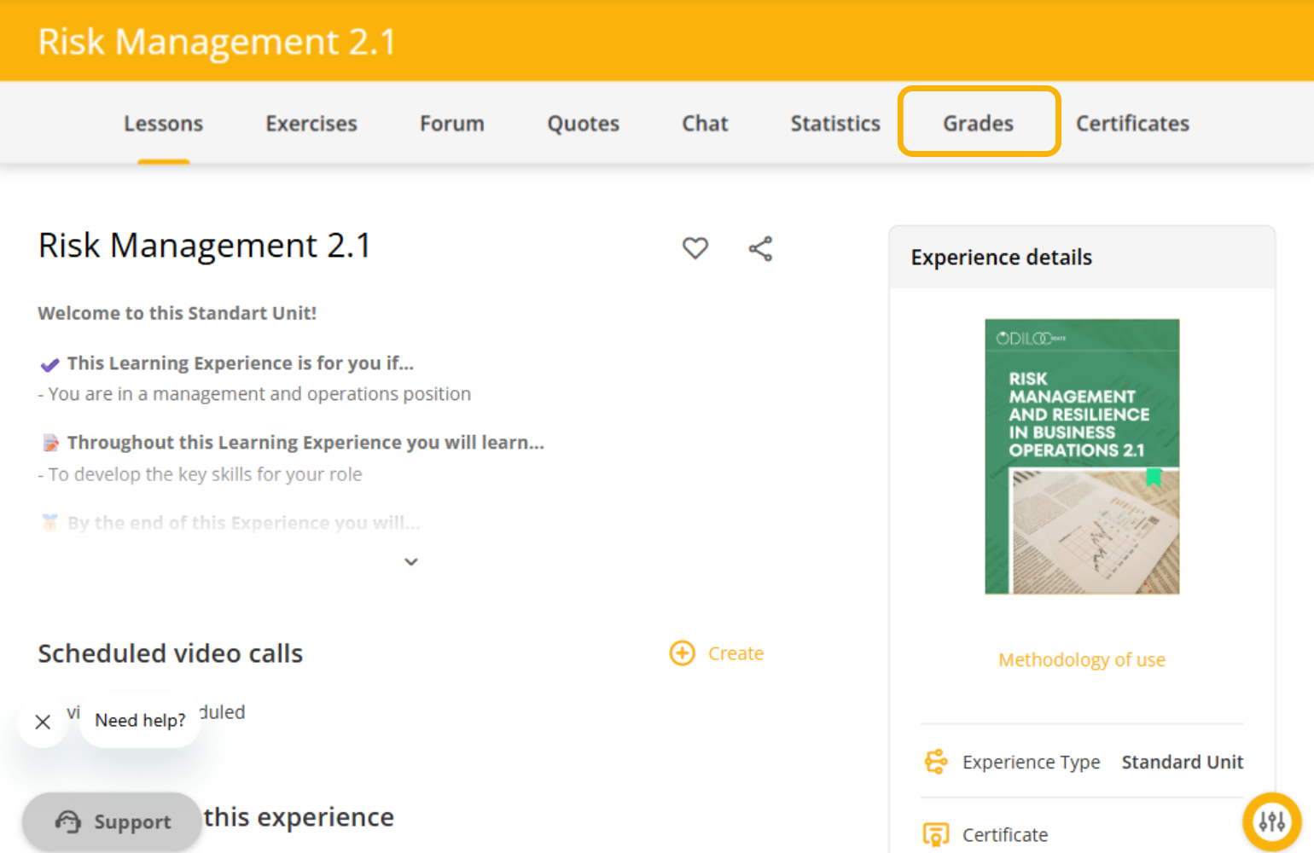This screenshot has width=1314, height=853.
Task: Click the heart favorite icon
Action: 695,248
